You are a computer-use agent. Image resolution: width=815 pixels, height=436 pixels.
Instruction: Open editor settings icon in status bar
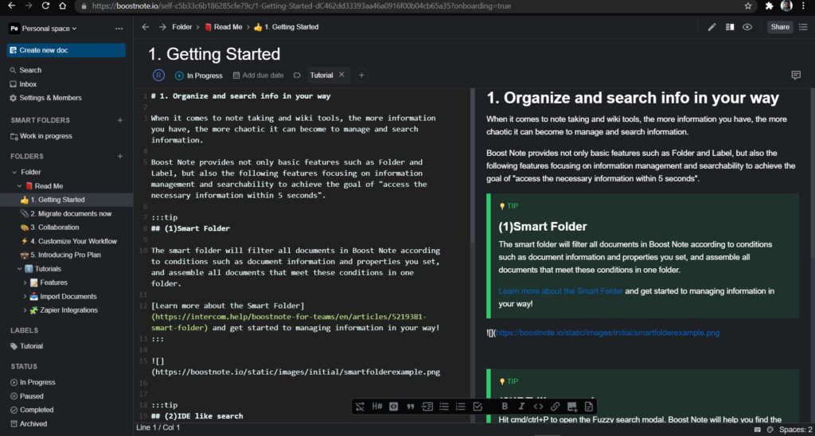[770, 430]
